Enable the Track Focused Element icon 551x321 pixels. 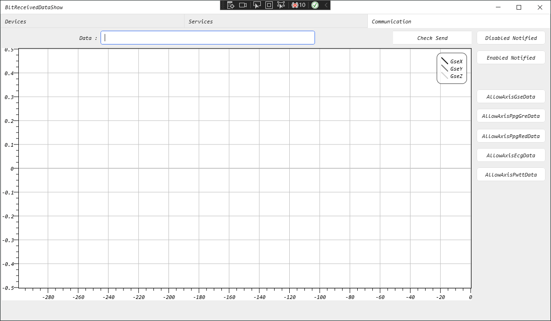[x=281, y=5]
